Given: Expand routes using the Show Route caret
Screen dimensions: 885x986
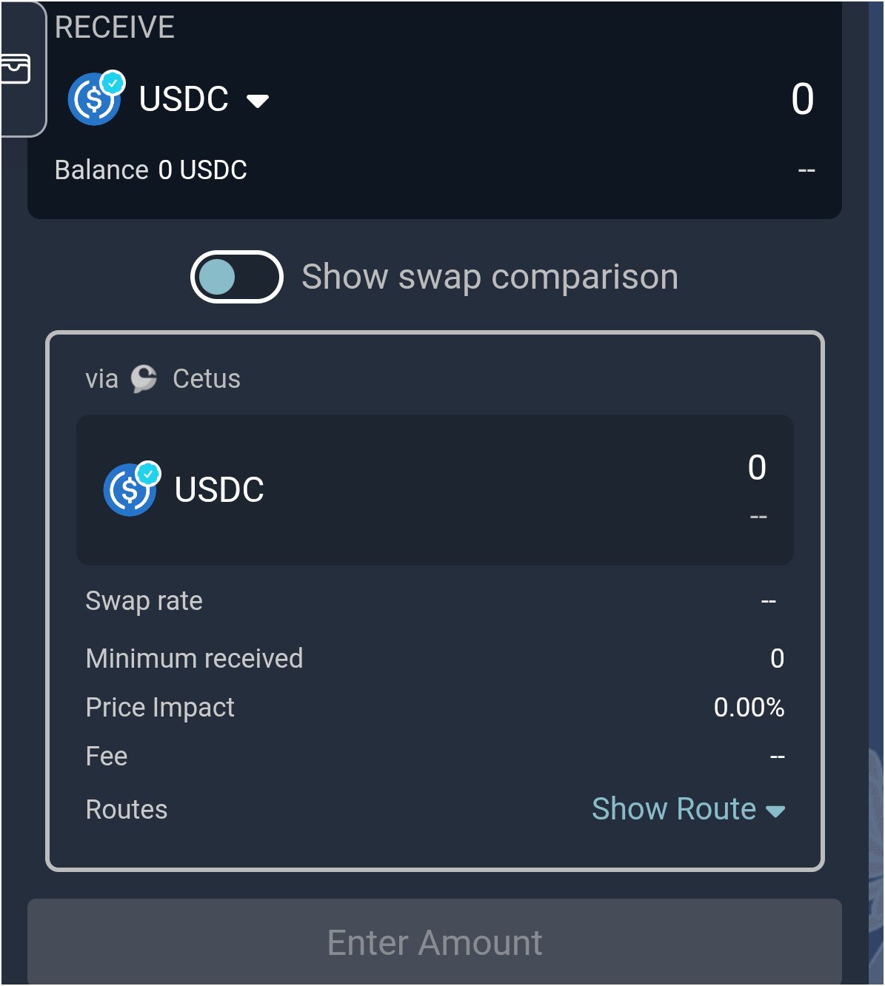Looking at the screenshot, I should click(775, 812).
